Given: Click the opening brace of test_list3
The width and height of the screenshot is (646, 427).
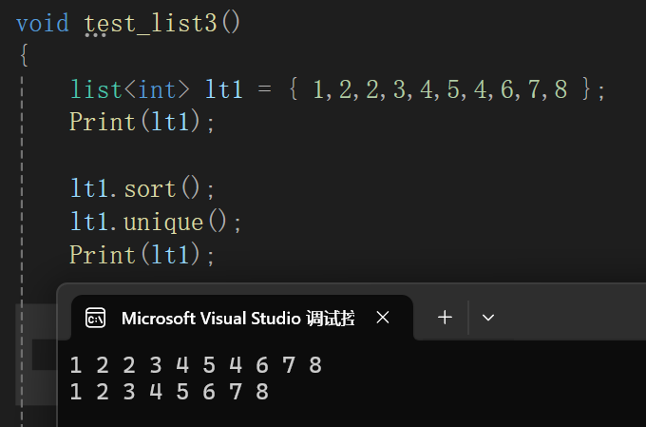Looking at the screenshot, I should 25,55.
